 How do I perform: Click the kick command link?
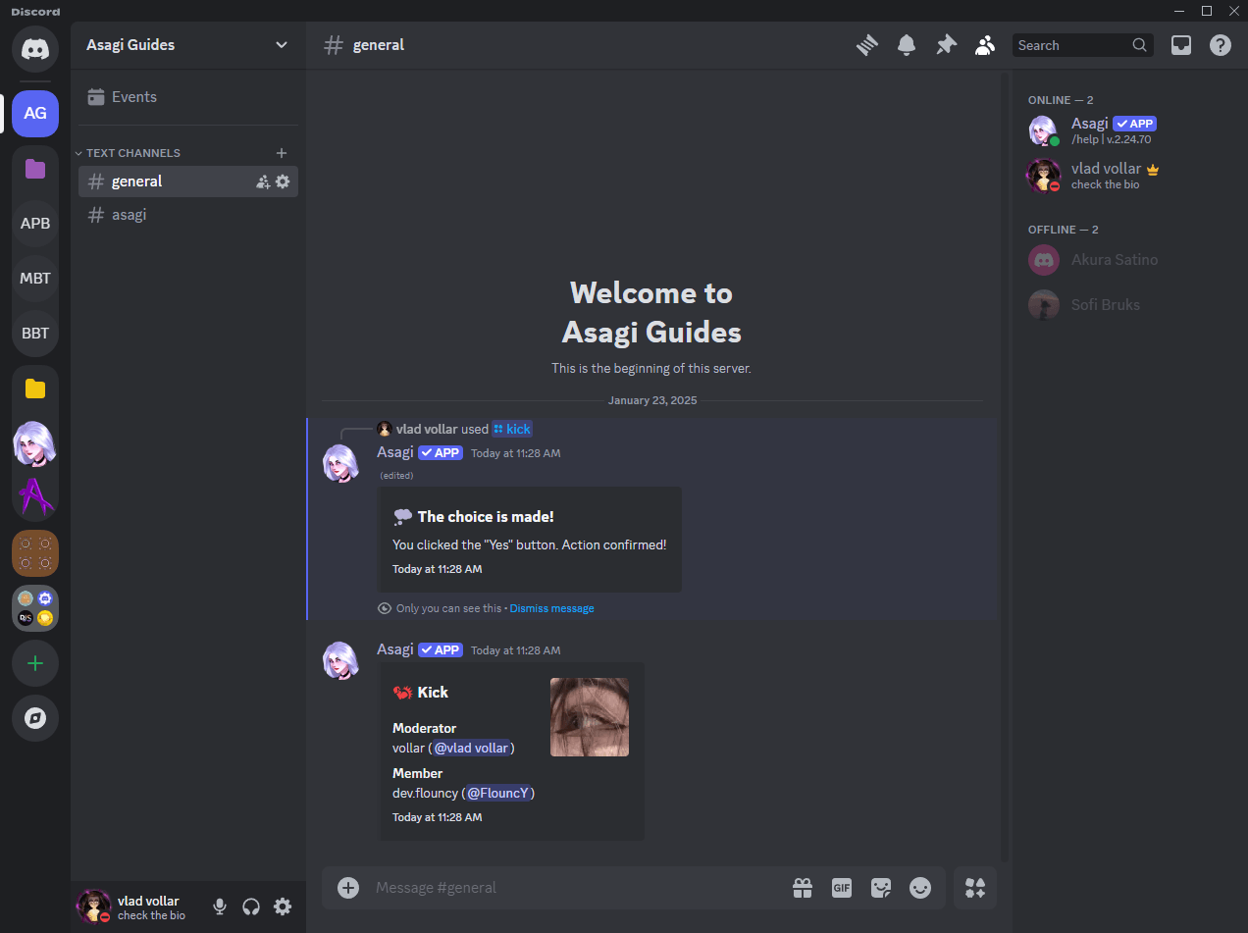(512, 429)
